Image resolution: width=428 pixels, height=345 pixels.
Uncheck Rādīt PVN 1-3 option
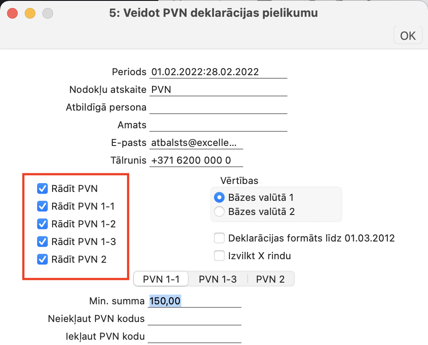pos(43,242)
